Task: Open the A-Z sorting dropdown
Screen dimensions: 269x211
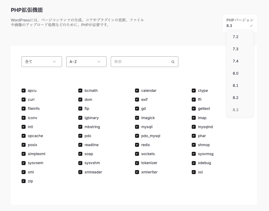Action: pyautogui.click(x=86, y=61)
